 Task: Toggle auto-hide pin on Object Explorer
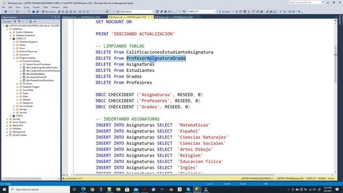coord(55,17)
